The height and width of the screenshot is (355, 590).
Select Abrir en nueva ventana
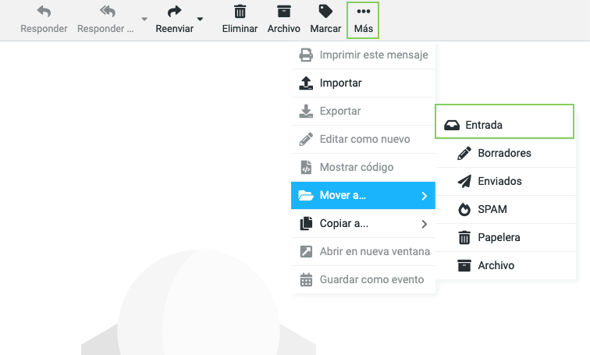[363, 251]
